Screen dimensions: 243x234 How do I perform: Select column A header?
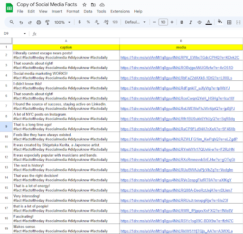pyautogui.click(x=66, y=41)
